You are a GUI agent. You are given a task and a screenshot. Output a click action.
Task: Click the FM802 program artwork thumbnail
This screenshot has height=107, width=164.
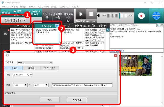[x=135, y=65]
